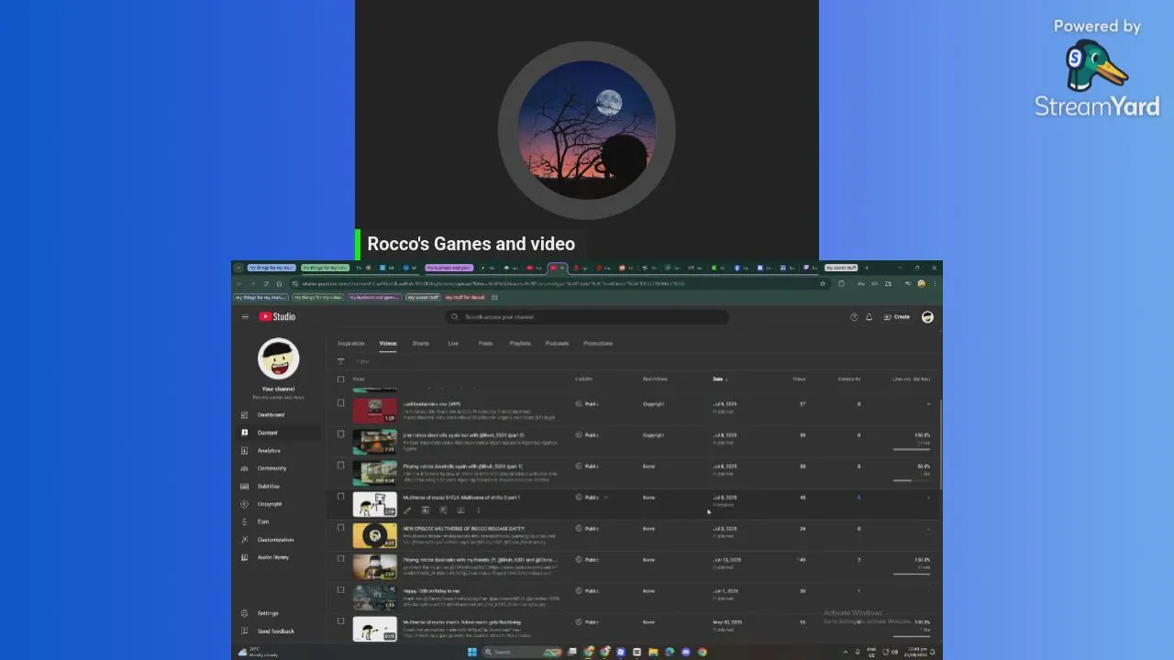
Task: Bookmark page with browser star icon
Action: [x=823, y=284]
